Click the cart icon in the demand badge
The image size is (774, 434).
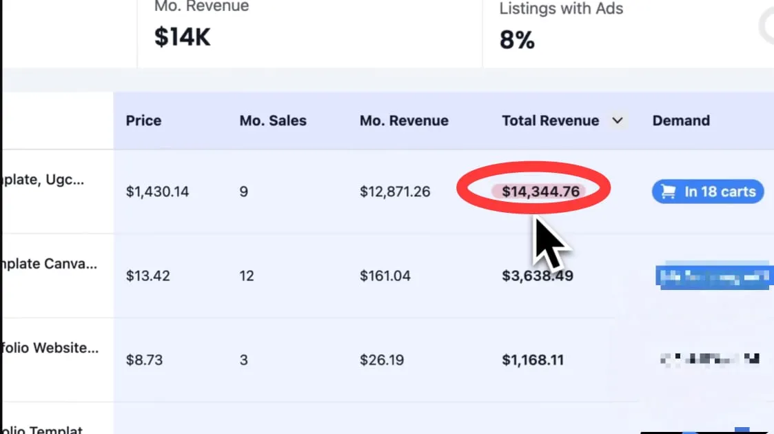[668, 192]
